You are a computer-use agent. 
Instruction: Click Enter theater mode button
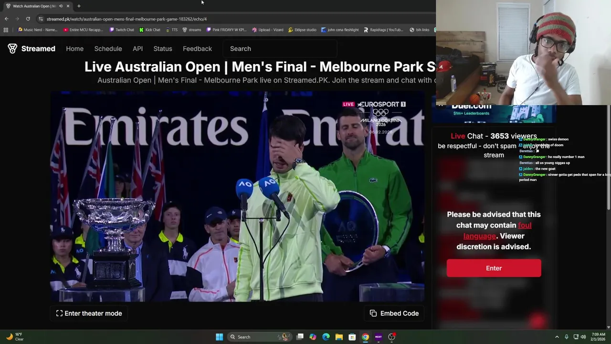(89, 313)
